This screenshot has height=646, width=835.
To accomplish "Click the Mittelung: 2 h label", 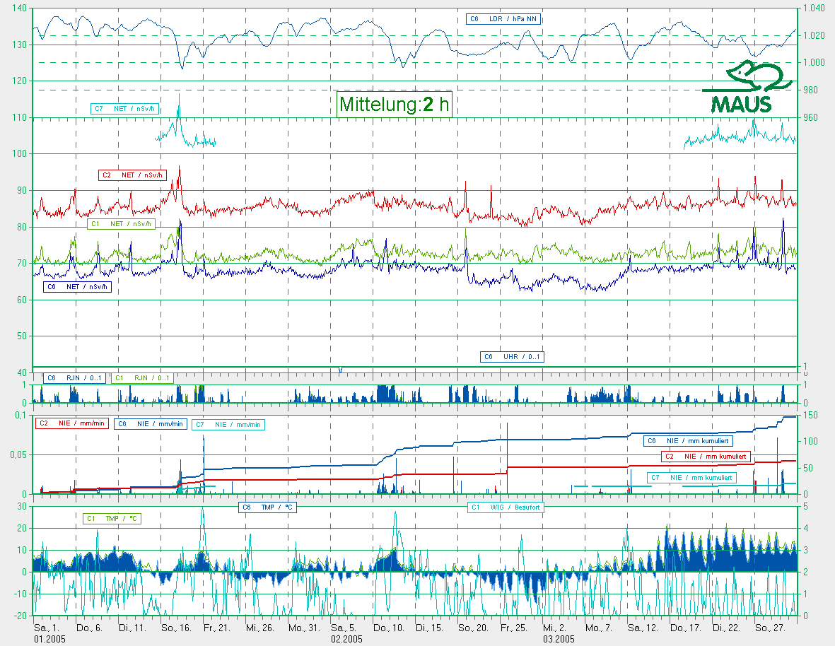I will pyautogui.click(x=394, y=105).
